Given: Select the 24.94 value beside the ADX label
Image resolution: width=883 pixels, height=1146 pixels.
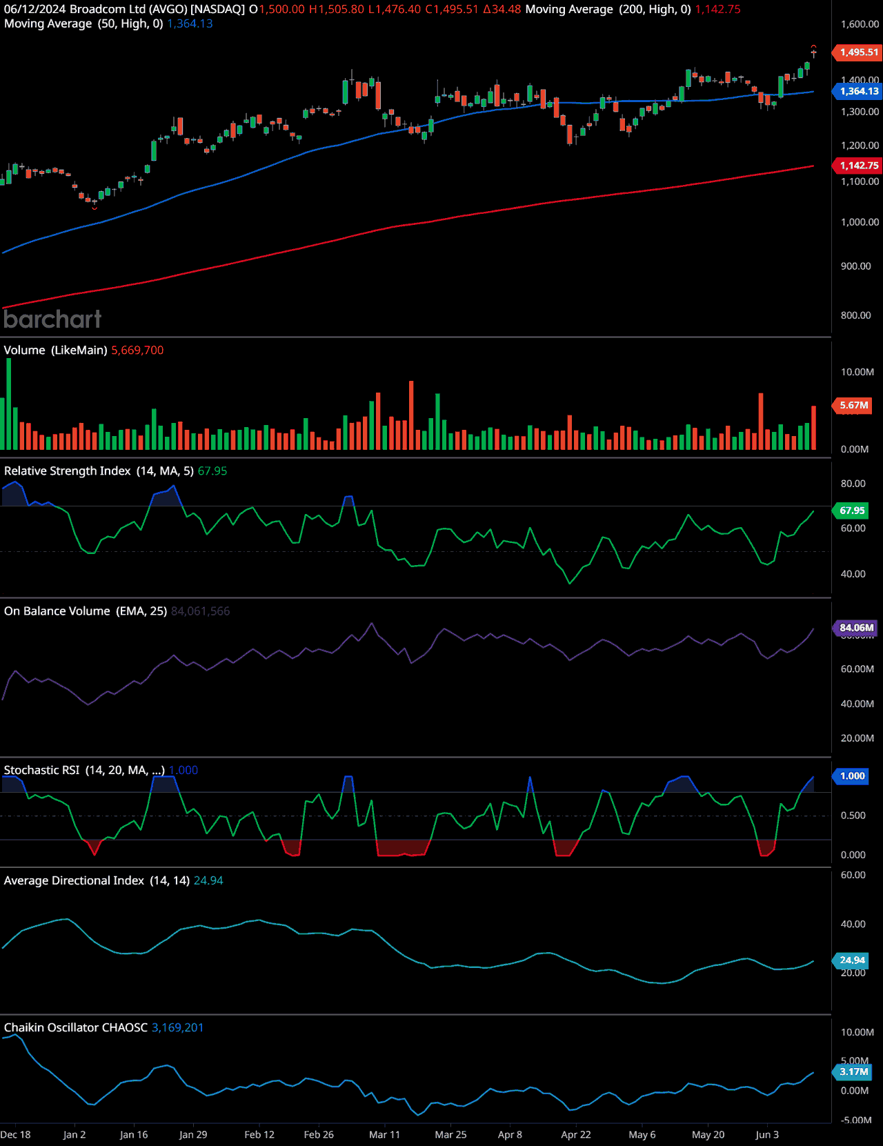Looking at the screenshot, I should pos(208,880).
